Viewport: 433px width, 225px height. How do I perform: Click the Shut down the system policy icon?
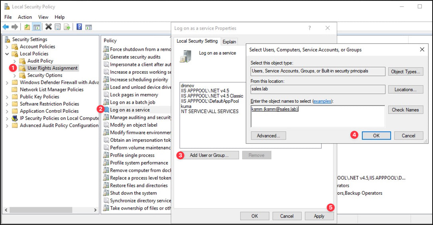click(106, 193)
